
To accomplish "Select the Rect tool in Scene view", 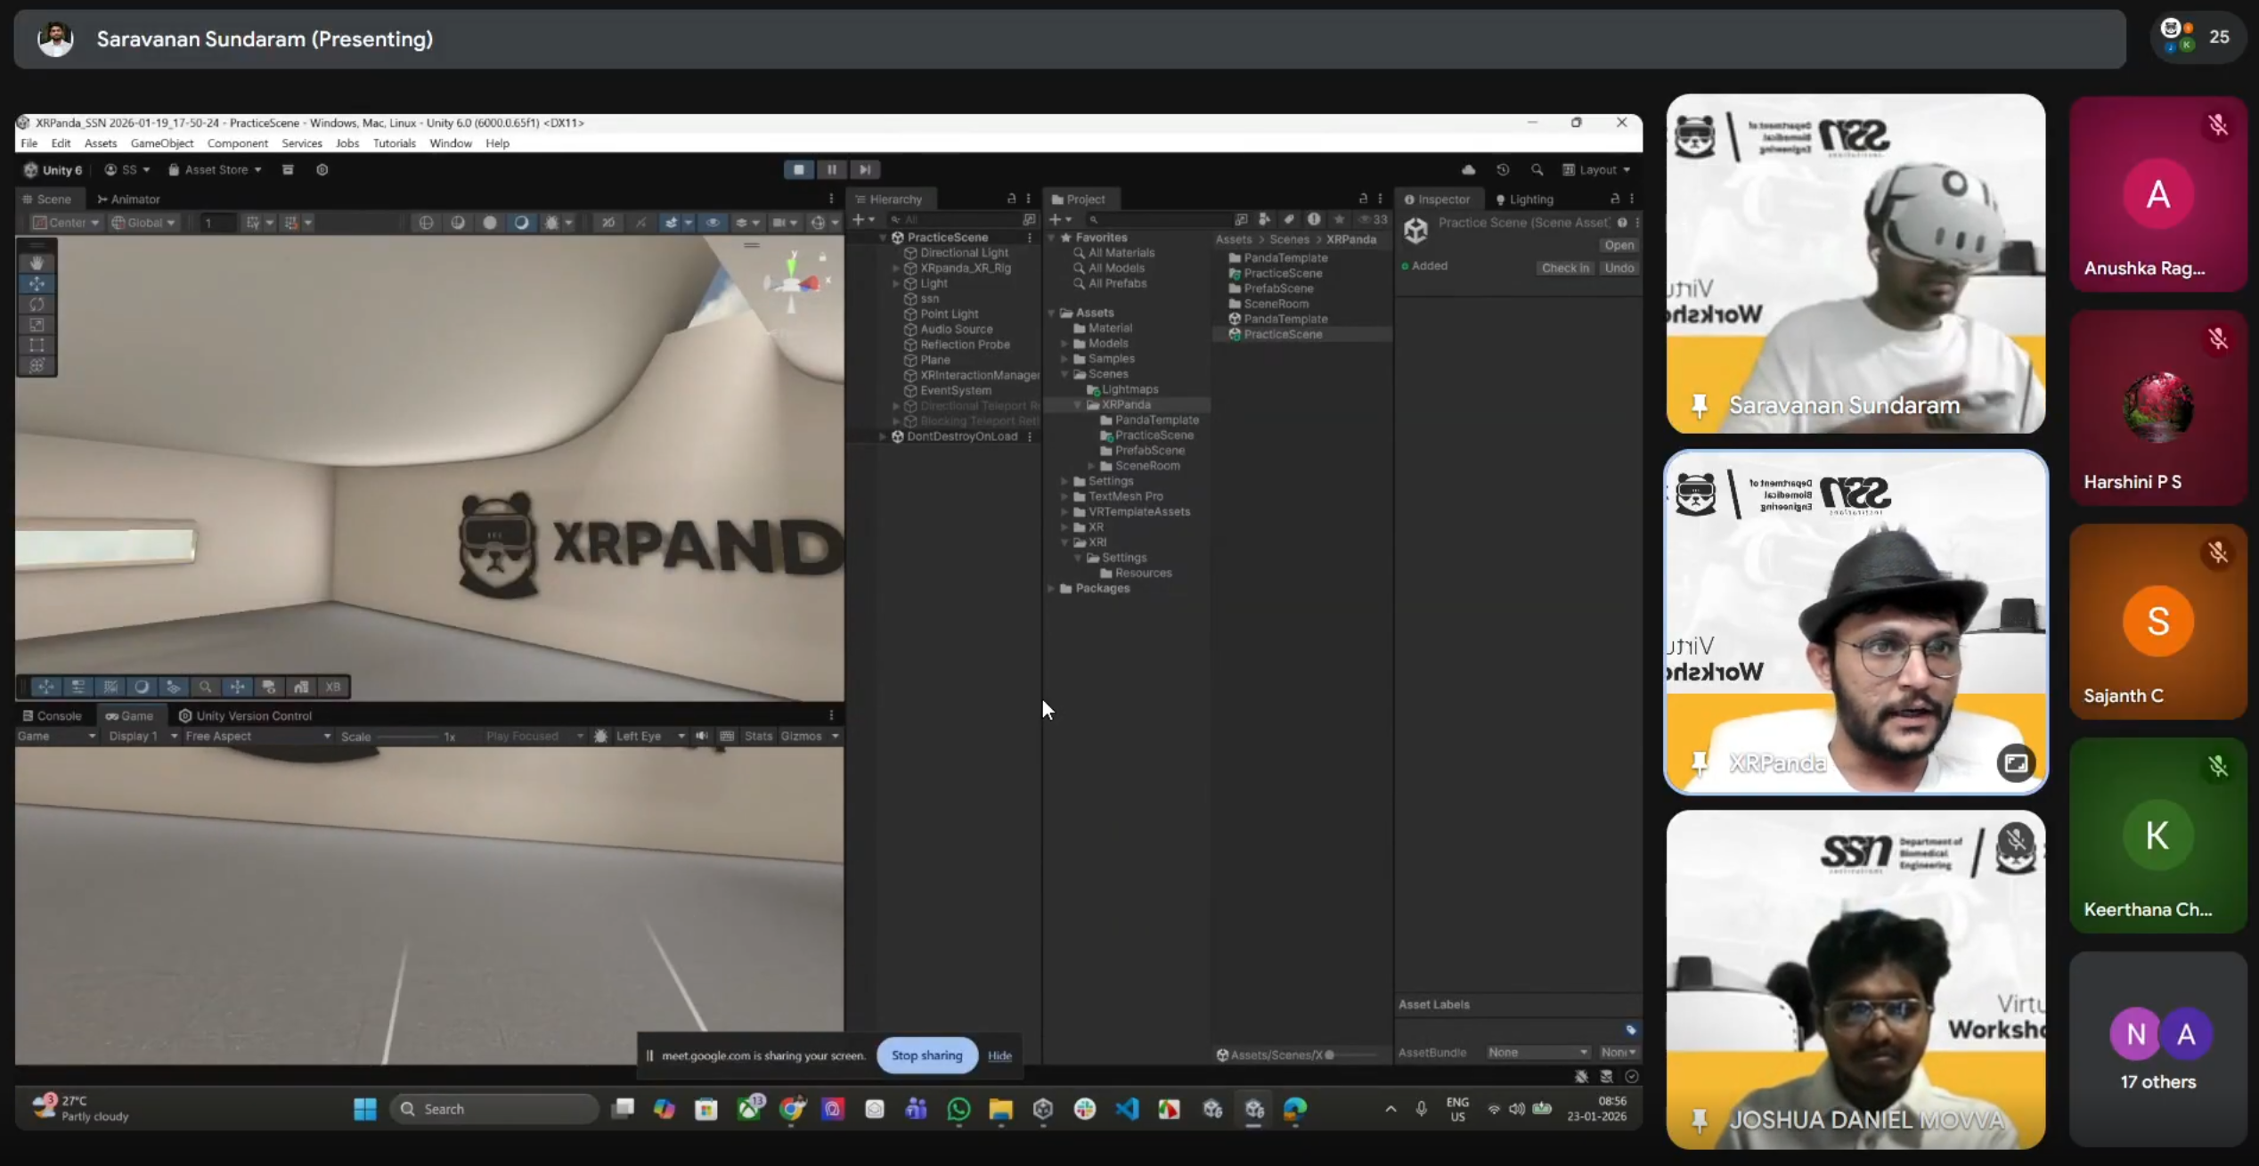I will [x=37, y=346].
